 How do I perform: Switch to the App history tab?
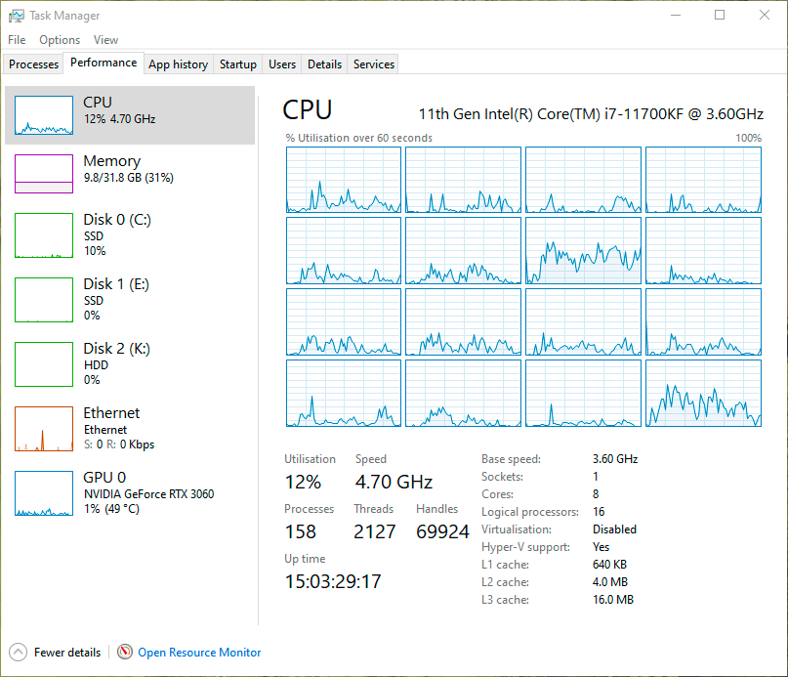(178, 63)
